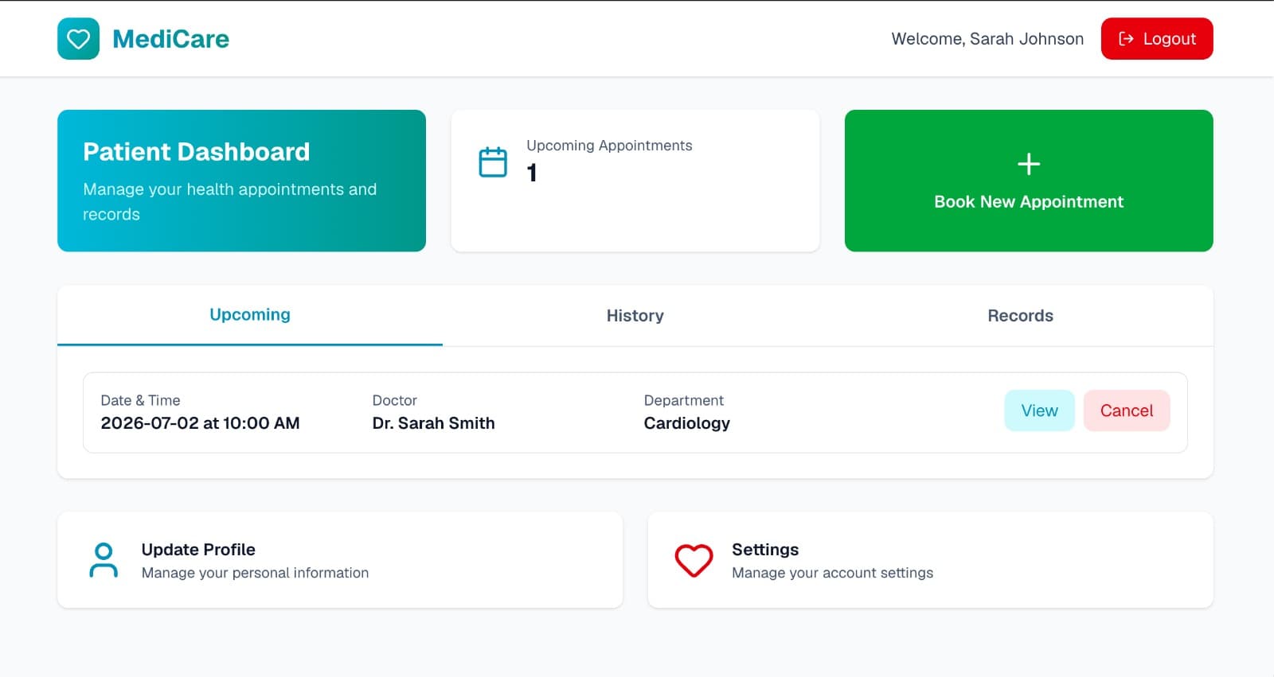Image resolution: width=1274 pixels, height=677 pixels.
Task: Switch to the History tab
Action: [635, 316]
